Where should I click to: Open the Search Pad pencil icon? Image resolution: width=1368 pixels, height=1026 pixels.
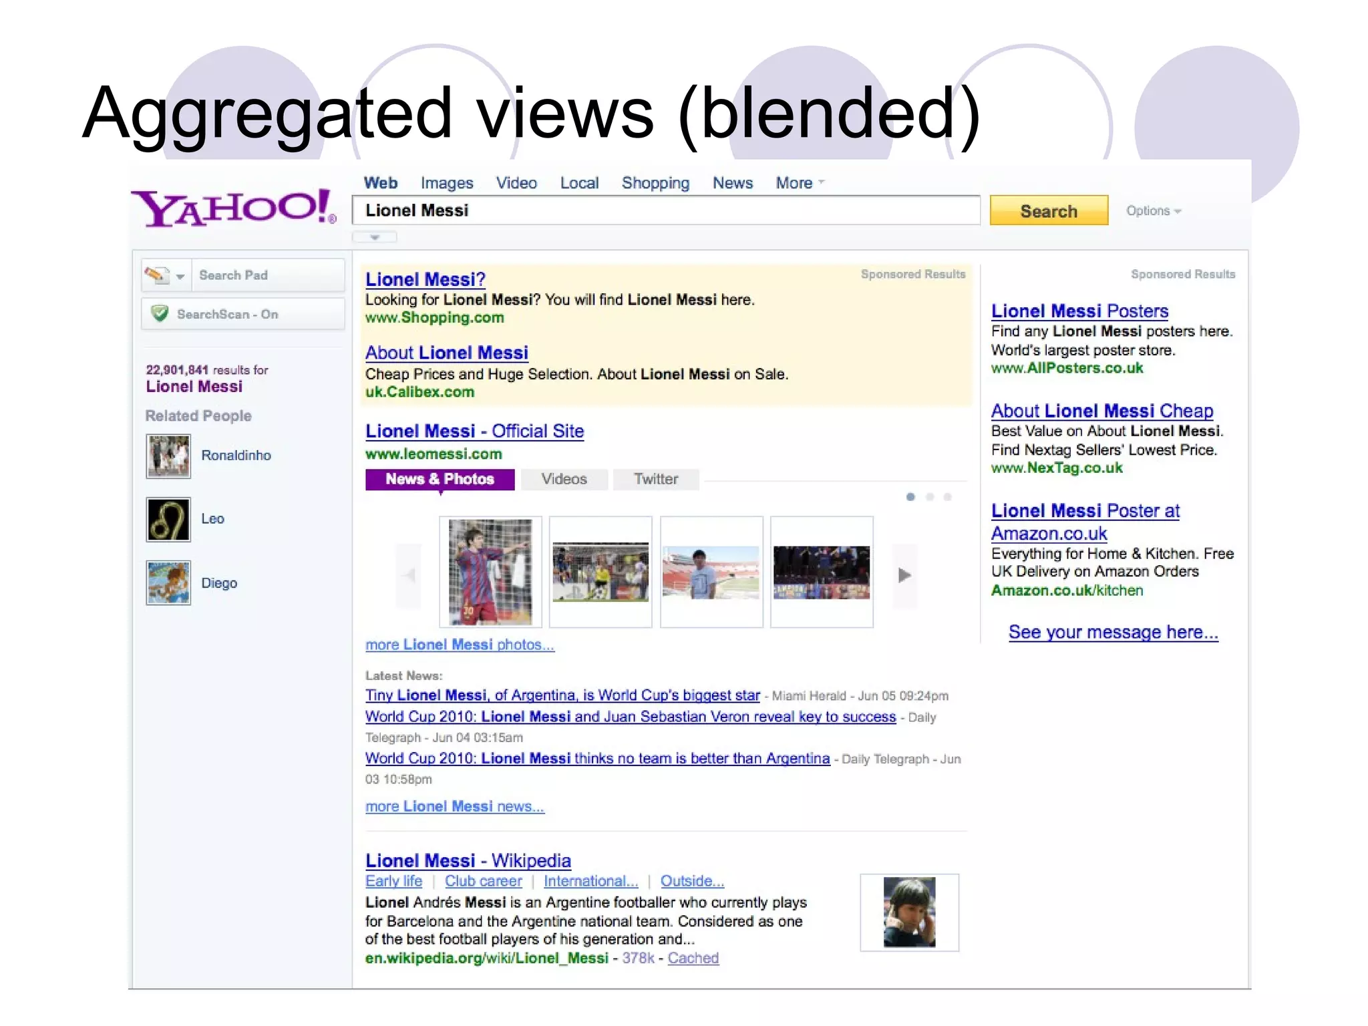tap(158, 275)
